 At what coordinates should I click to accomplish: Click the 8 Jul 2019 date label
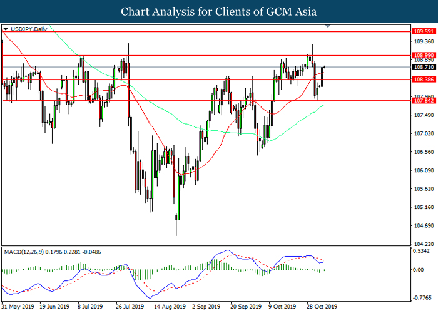90,307
